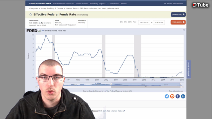Open Information Services menu

[x=63, y=4]
